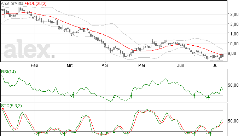The width and height of the screenshot is (244, 137).
Task: Click the Jun month label
Action: pyautogui.click(x=180, y=65)
